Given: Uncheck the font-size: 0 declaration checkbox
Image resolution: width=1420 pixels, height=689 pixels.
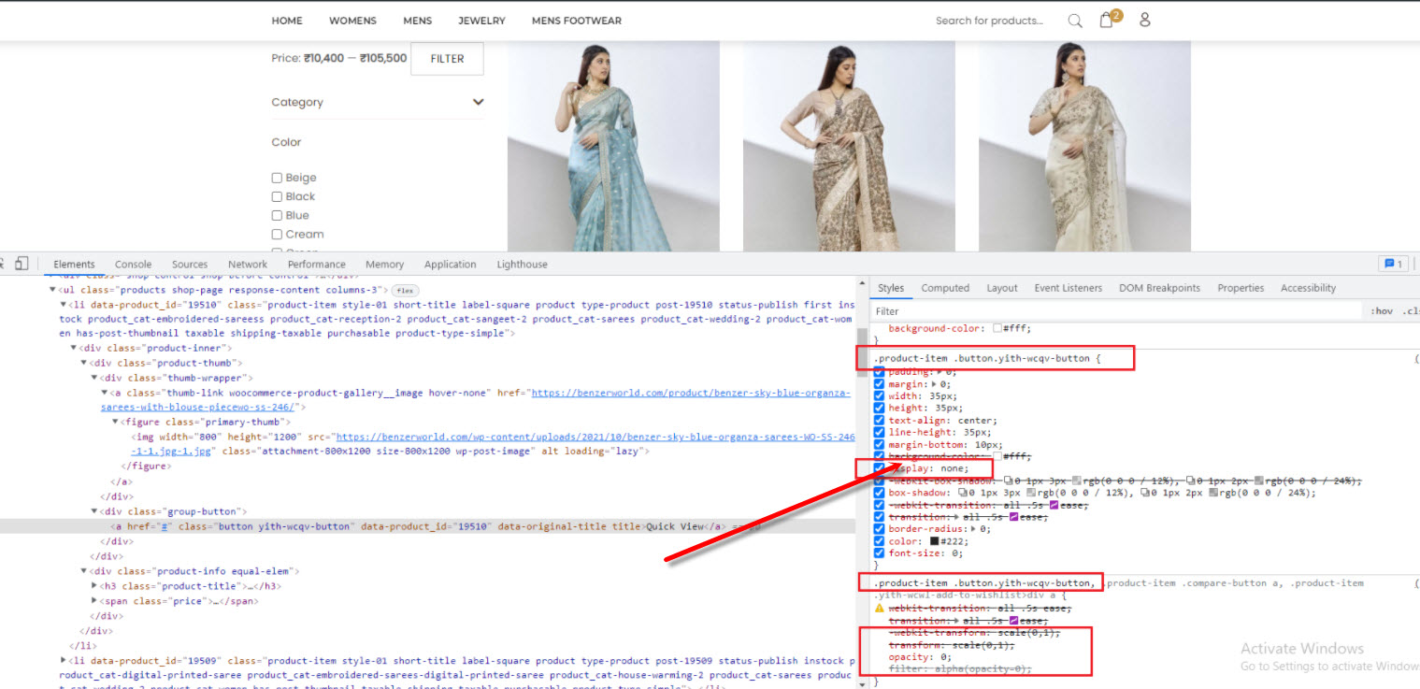Looking at the screenshot, I should pos(879,553).
